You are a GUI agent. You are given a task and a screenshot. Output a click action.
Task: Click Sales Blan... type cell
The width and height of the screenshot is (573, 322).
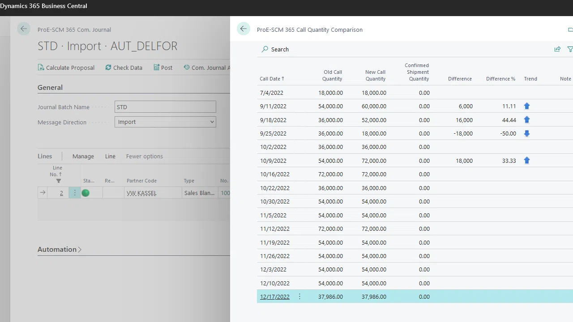(x=199, y=193)
